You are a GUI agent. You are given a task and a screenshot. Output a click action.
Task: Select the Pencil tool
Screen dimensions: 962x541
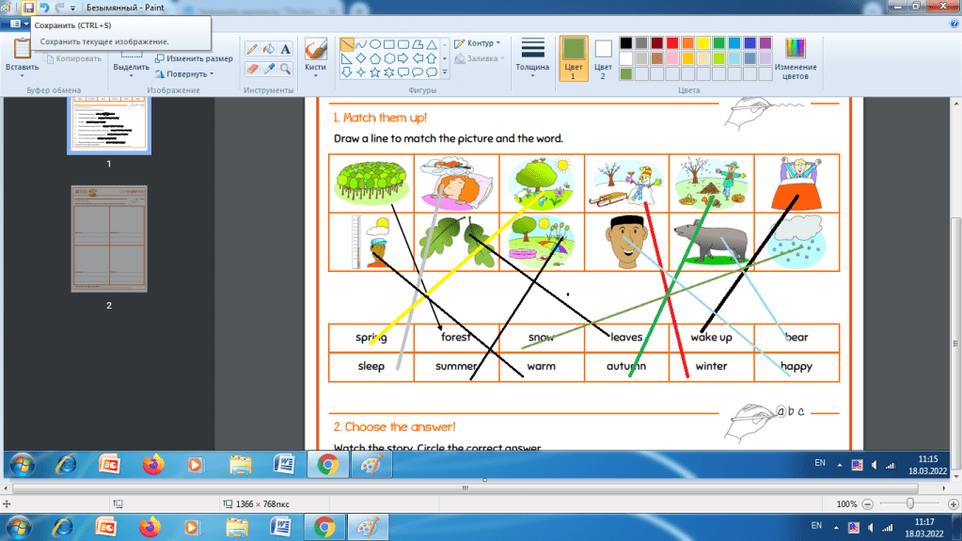point(252,48)
